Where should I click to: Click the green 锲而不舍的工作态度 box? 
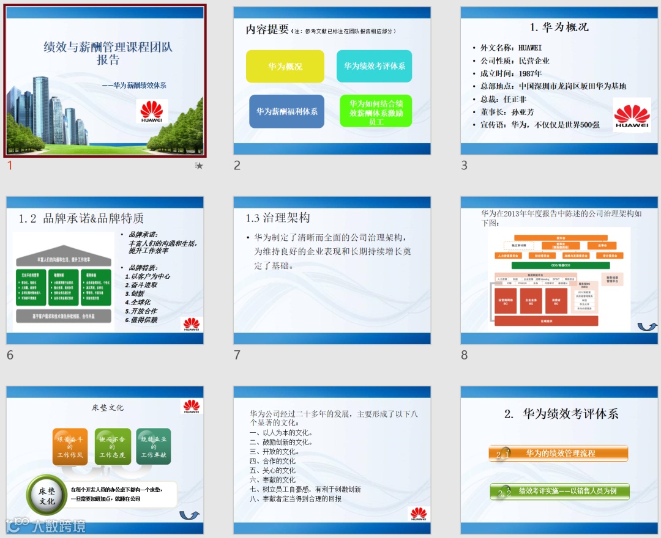(x=112, y=447)
